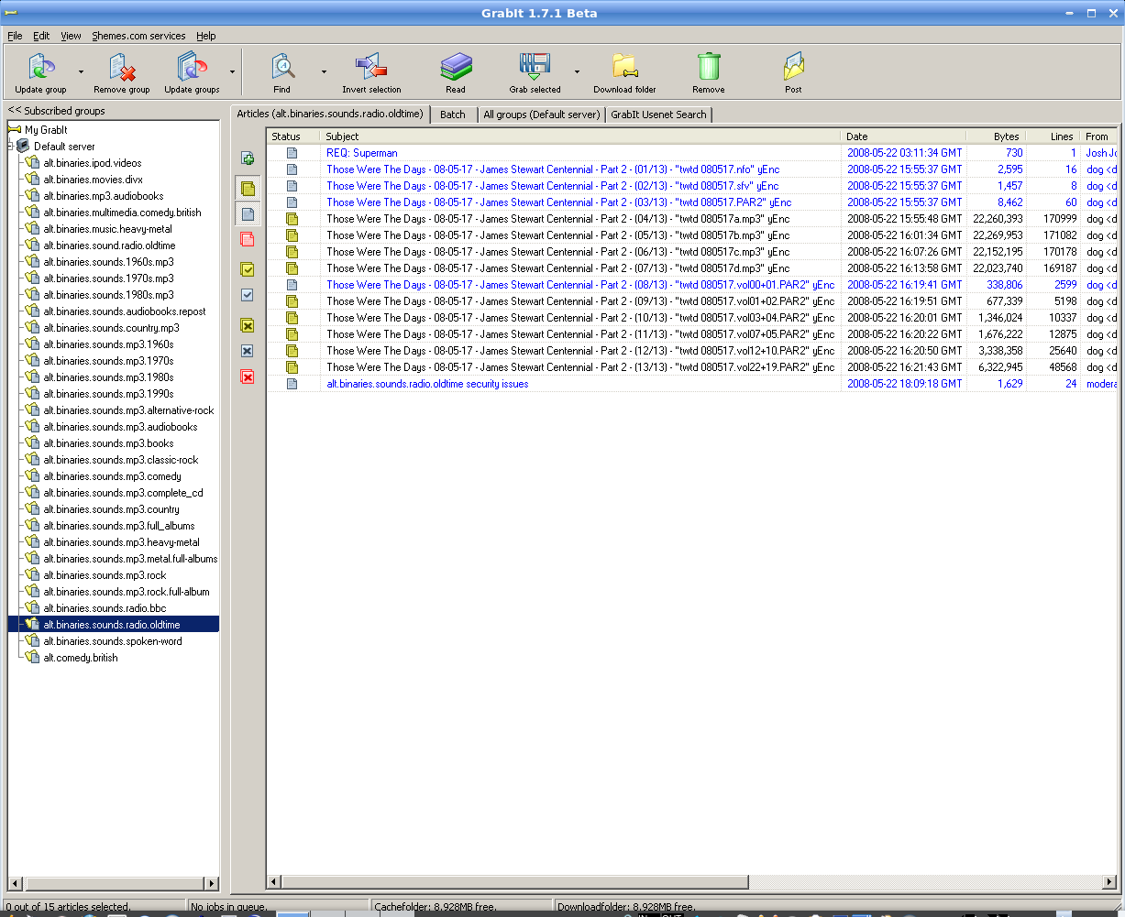
Task: Click the Remove group toolbar icon
Action: 122,67
